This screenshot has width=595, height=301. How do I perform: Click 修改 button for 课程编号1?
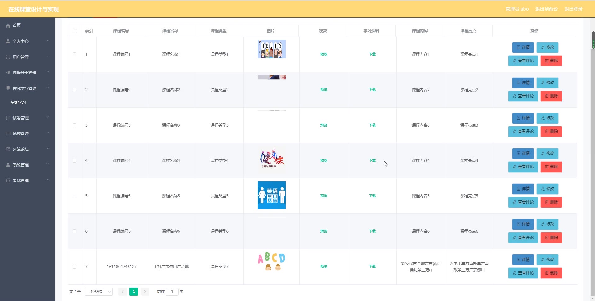coord(547,47)
